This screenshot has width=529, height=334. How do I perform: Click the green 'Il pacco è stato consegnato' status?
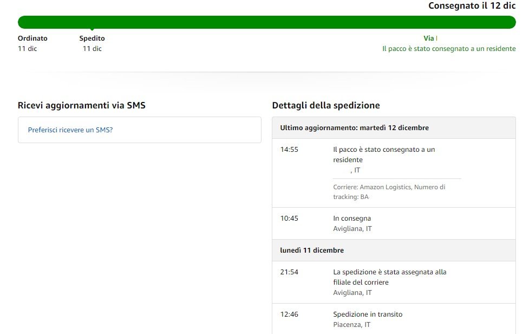[x=448, y=49]
